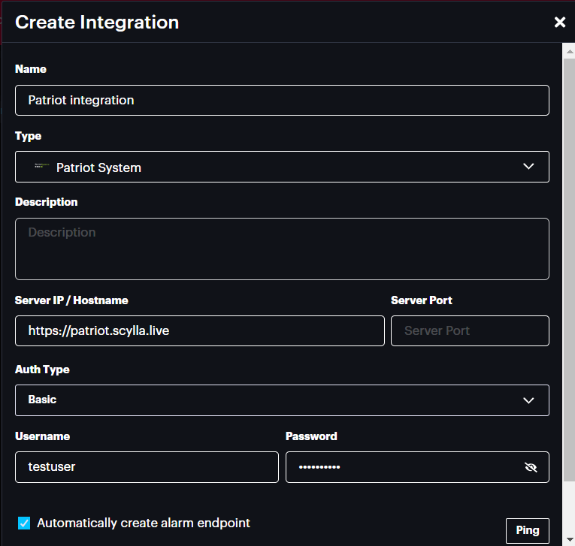Click the Username field containing testuser
575x546 pixels.
[147, 467]
